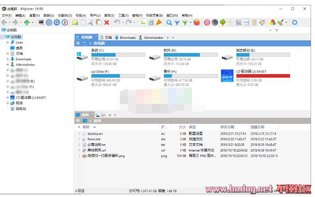Open the upper pane breadcrumb hamburger menu

tap(78, 43)
